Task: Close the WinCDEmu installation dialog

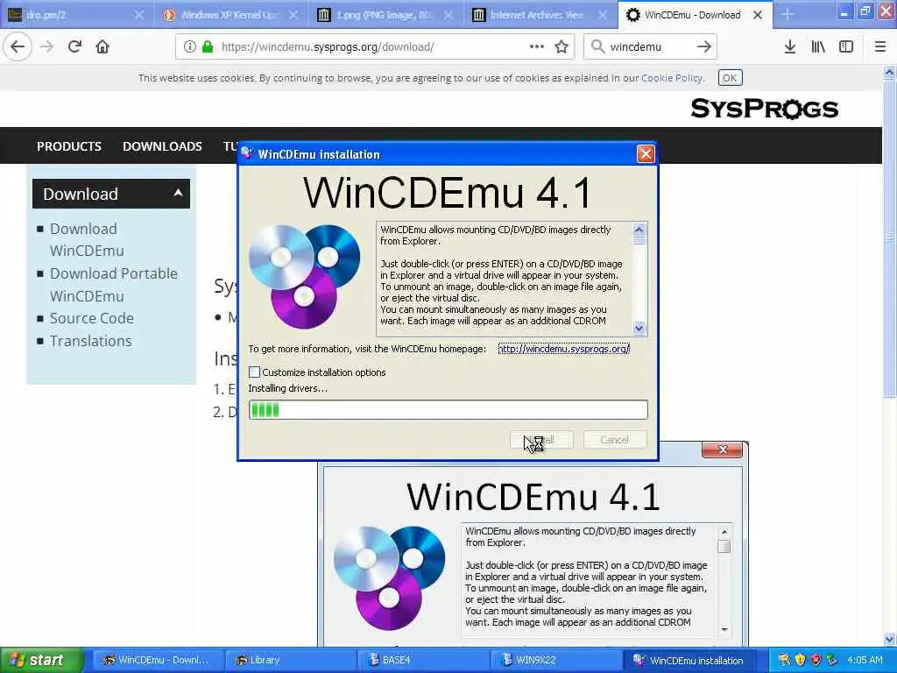Action: pos(646,154)
